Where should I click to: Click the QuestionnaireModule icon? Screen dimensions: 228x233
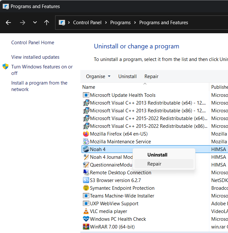(x=86, y=165)
